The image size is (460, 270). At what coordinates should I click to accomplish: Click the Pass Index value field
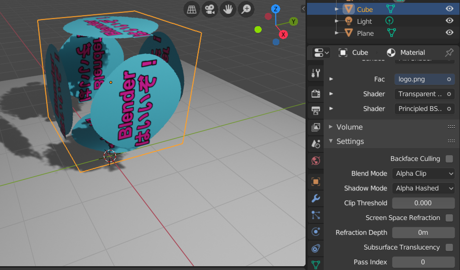click(x=423, y=262)
